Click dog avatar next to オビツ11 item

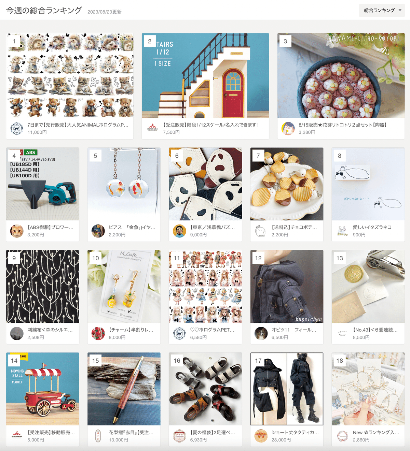261,333
